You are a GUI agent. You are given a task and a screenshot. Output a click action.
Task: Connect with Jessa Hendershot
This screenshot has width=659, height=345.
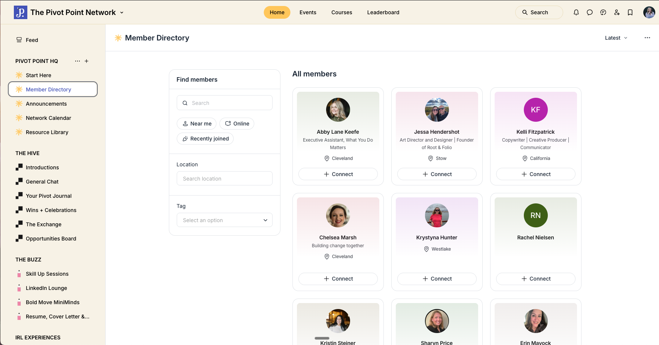click(x=437, y=174)
